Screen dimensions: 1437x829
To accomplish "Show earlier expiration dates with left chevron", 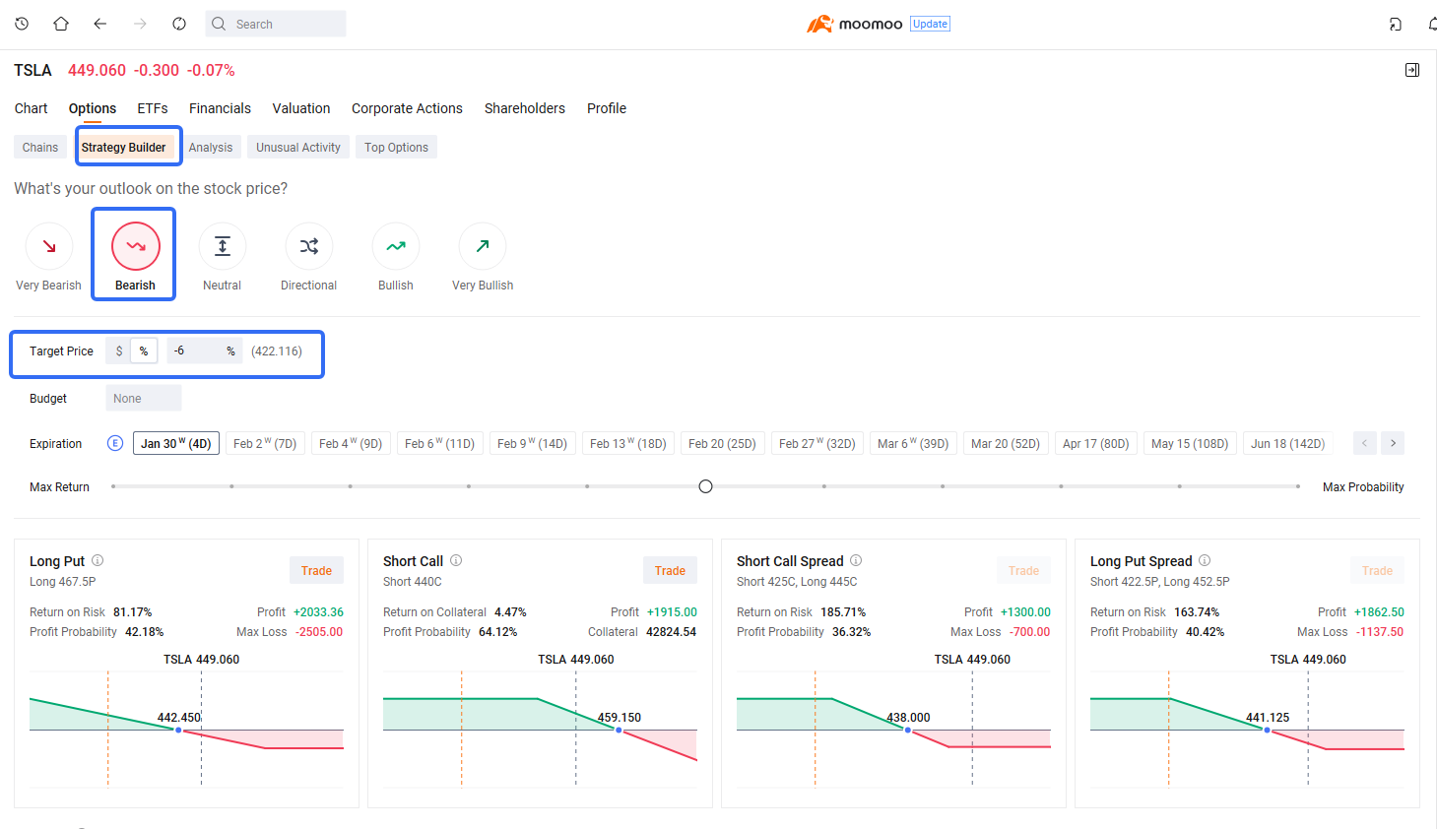I will [1365, 443].
